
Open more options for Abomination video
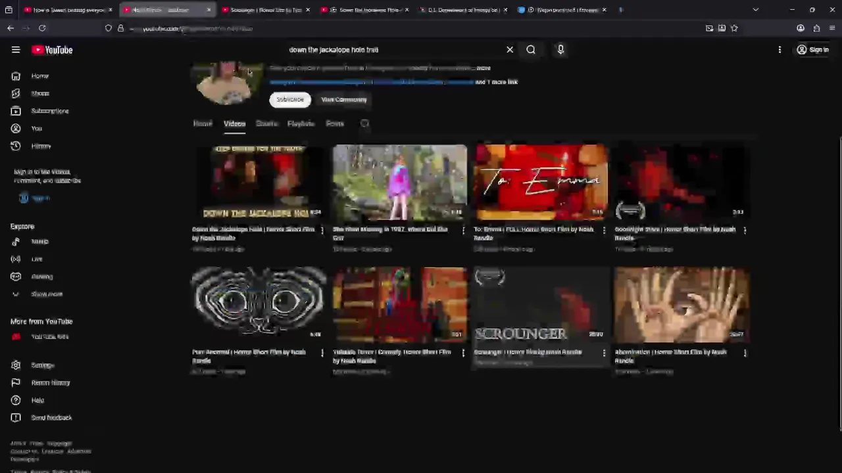745,353
